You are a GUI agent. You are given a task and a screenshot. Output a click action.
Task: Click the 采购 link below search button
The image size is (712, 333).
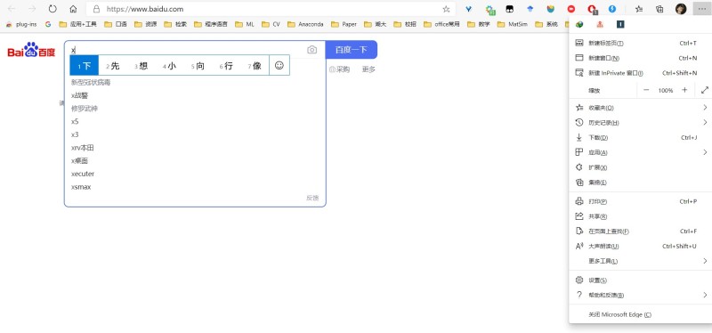pos(340,69)
